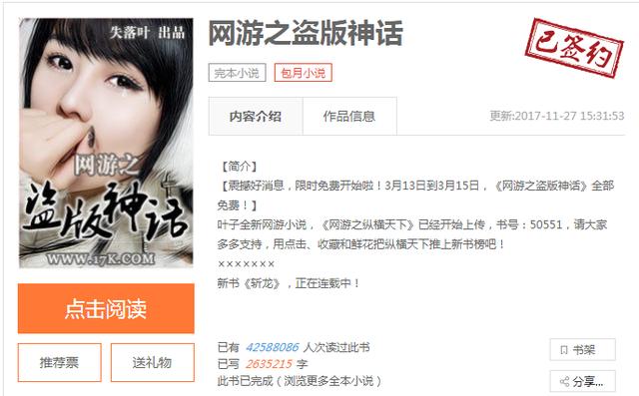Cast a vote with 推荐票 button

[x=60, y=362]
